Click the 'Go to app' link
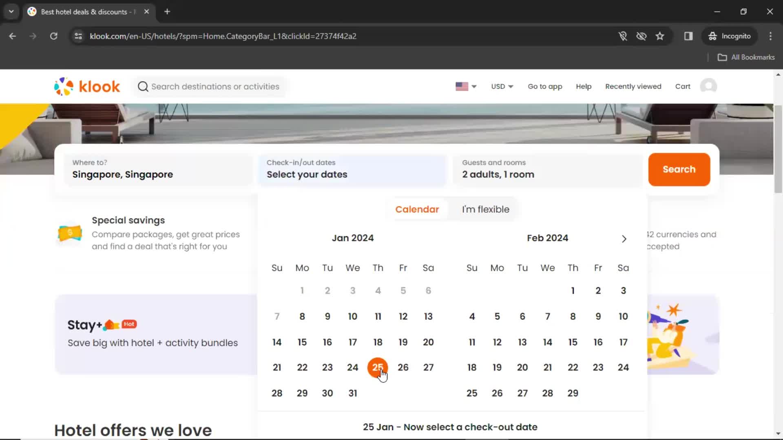 (545, 86)
